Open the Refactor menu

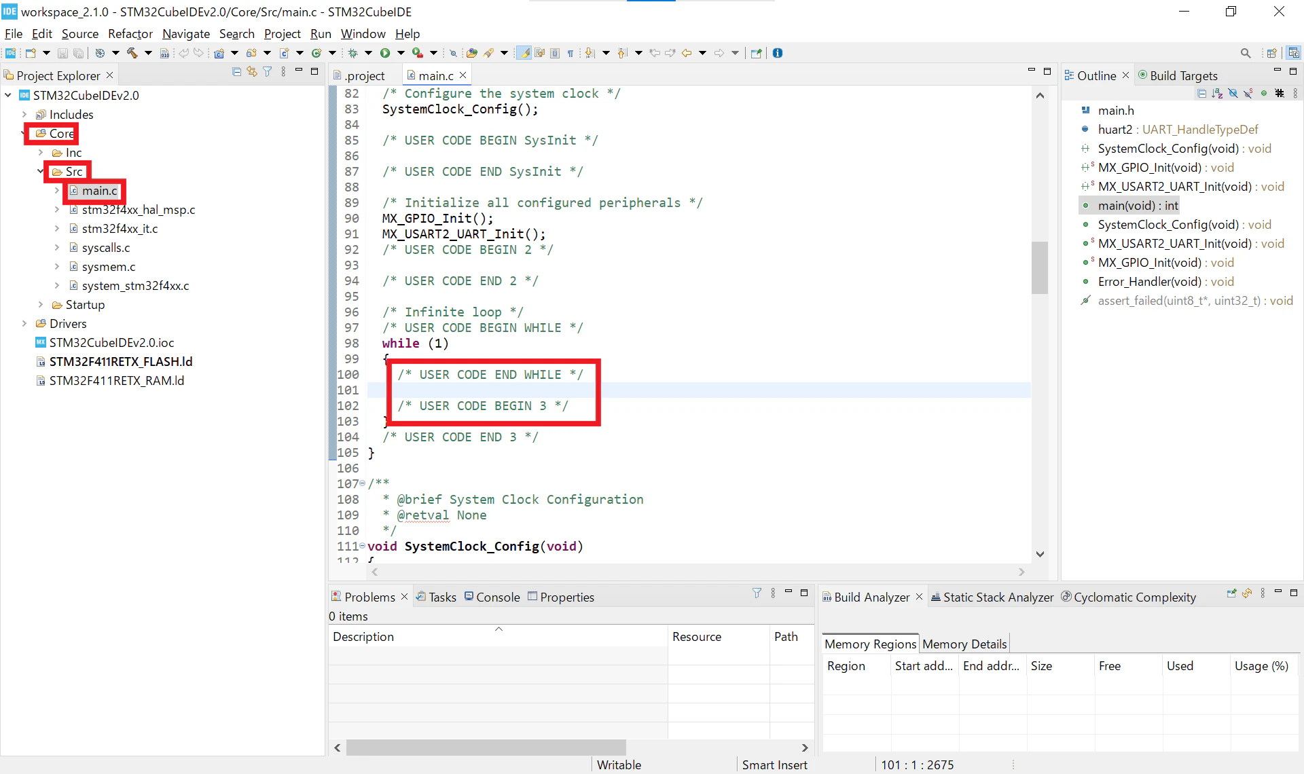pyautogui.click(x=130, y=33)
